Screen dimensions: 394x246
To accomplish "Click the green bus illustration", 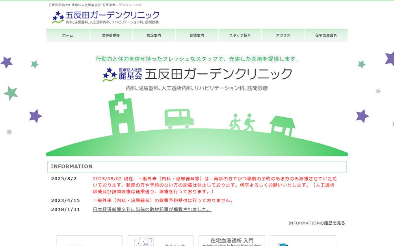I will 179,119.
